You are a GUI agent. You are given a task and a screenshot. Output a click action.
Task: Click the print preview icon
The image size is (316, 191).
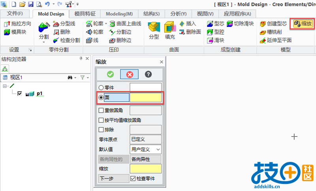[39, 4]
